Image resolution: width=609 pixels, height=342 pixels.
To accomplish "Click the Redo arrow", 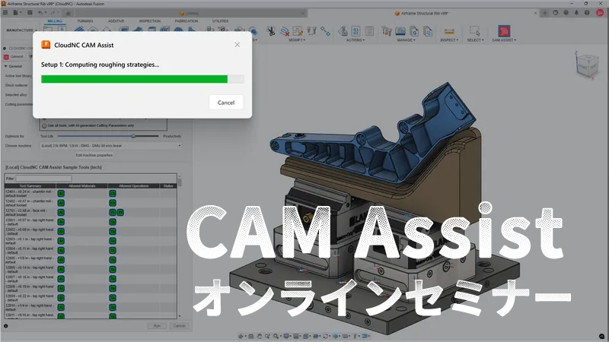I will click(x=53, y=13).
